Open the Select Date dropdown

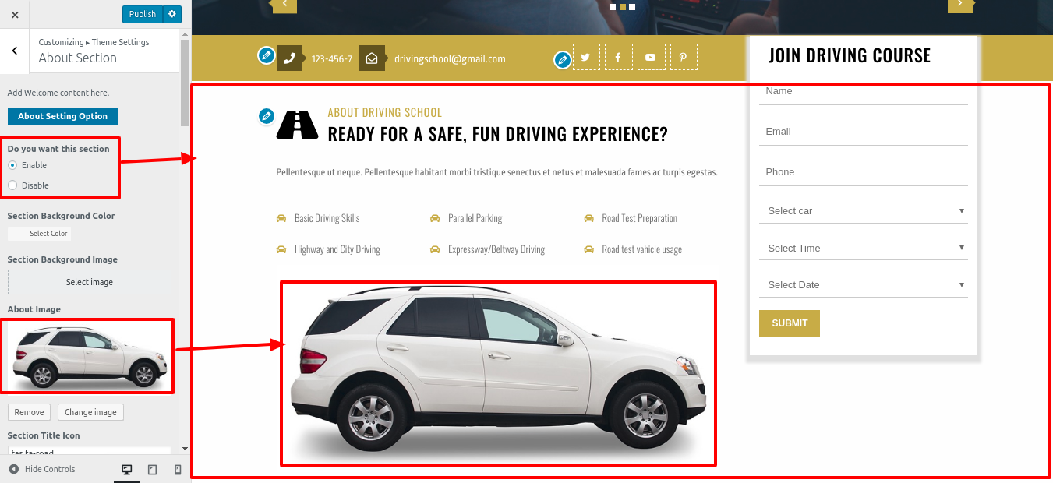(x=864, y=285)
